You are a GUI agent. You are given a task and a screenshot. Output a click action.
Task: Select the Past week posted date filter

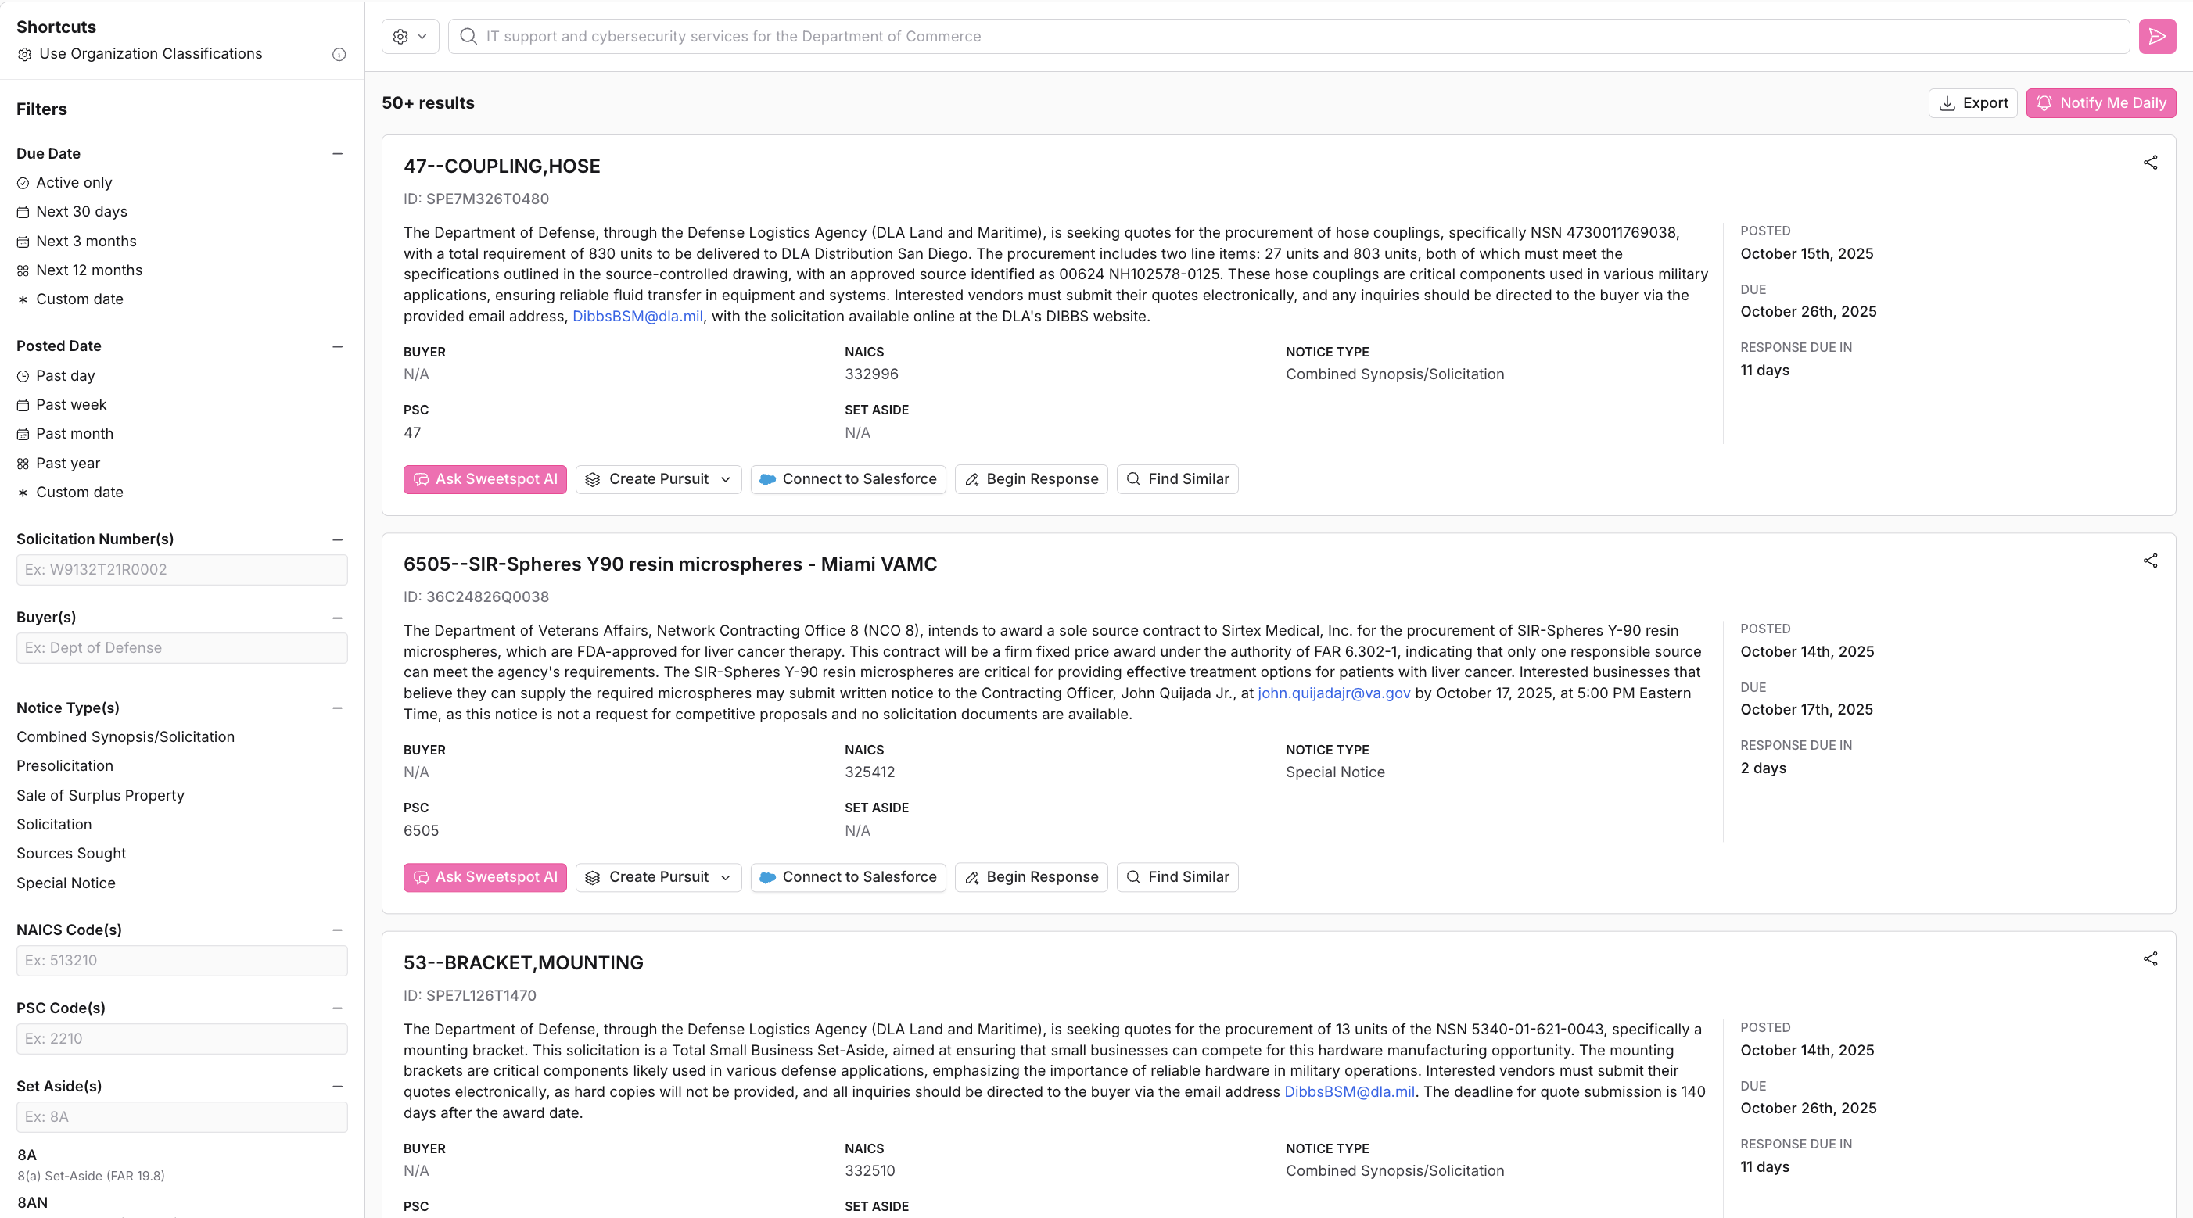[x=70, y=405]
